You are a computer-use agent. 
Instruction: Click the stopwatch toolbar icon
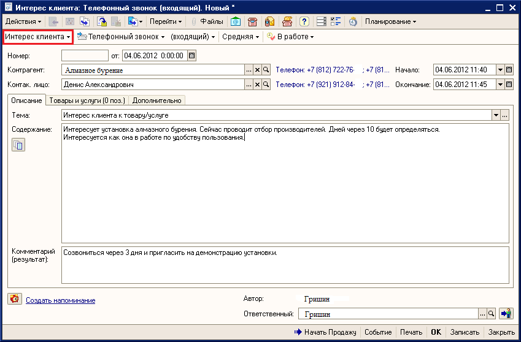(x=353, y=21)
